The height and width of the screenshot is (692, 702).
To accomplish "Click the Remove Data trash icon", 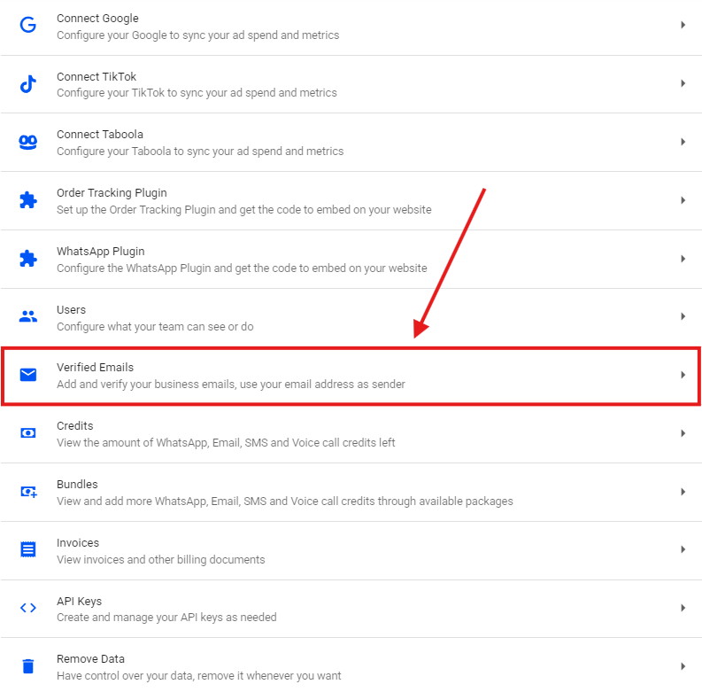I will (28, 666).
